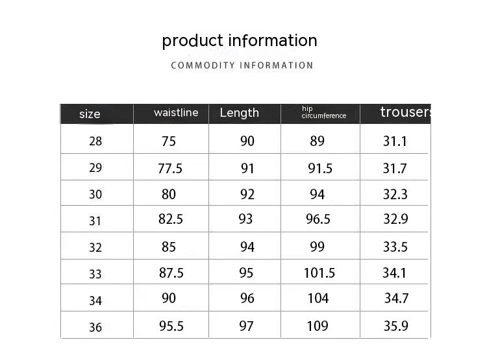Click the size 30 row label
This screenshot has height=353, width=487.
pos(95,195)
